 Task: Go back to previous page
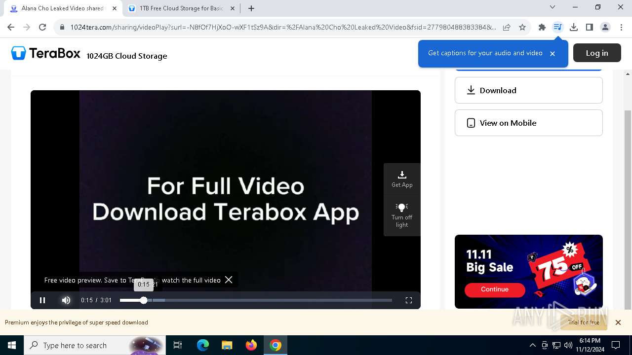[11, 27]
